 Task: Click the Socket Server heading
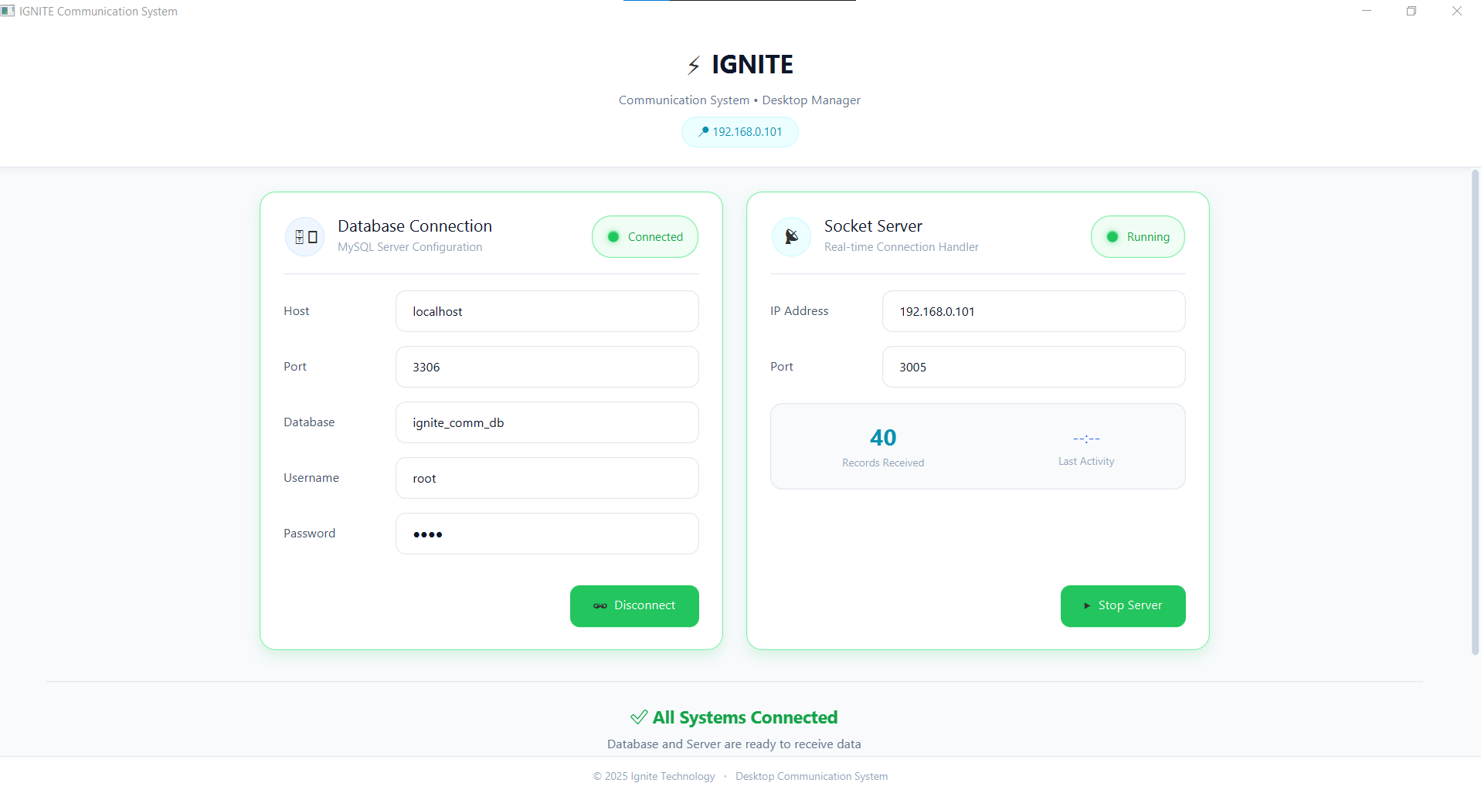click(873, 226)
